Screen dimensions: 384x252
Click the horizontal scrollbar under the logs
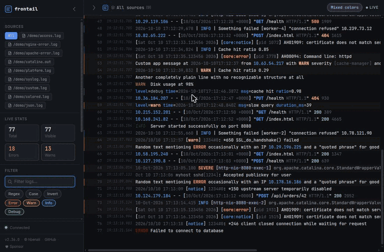tap(172, 250)
